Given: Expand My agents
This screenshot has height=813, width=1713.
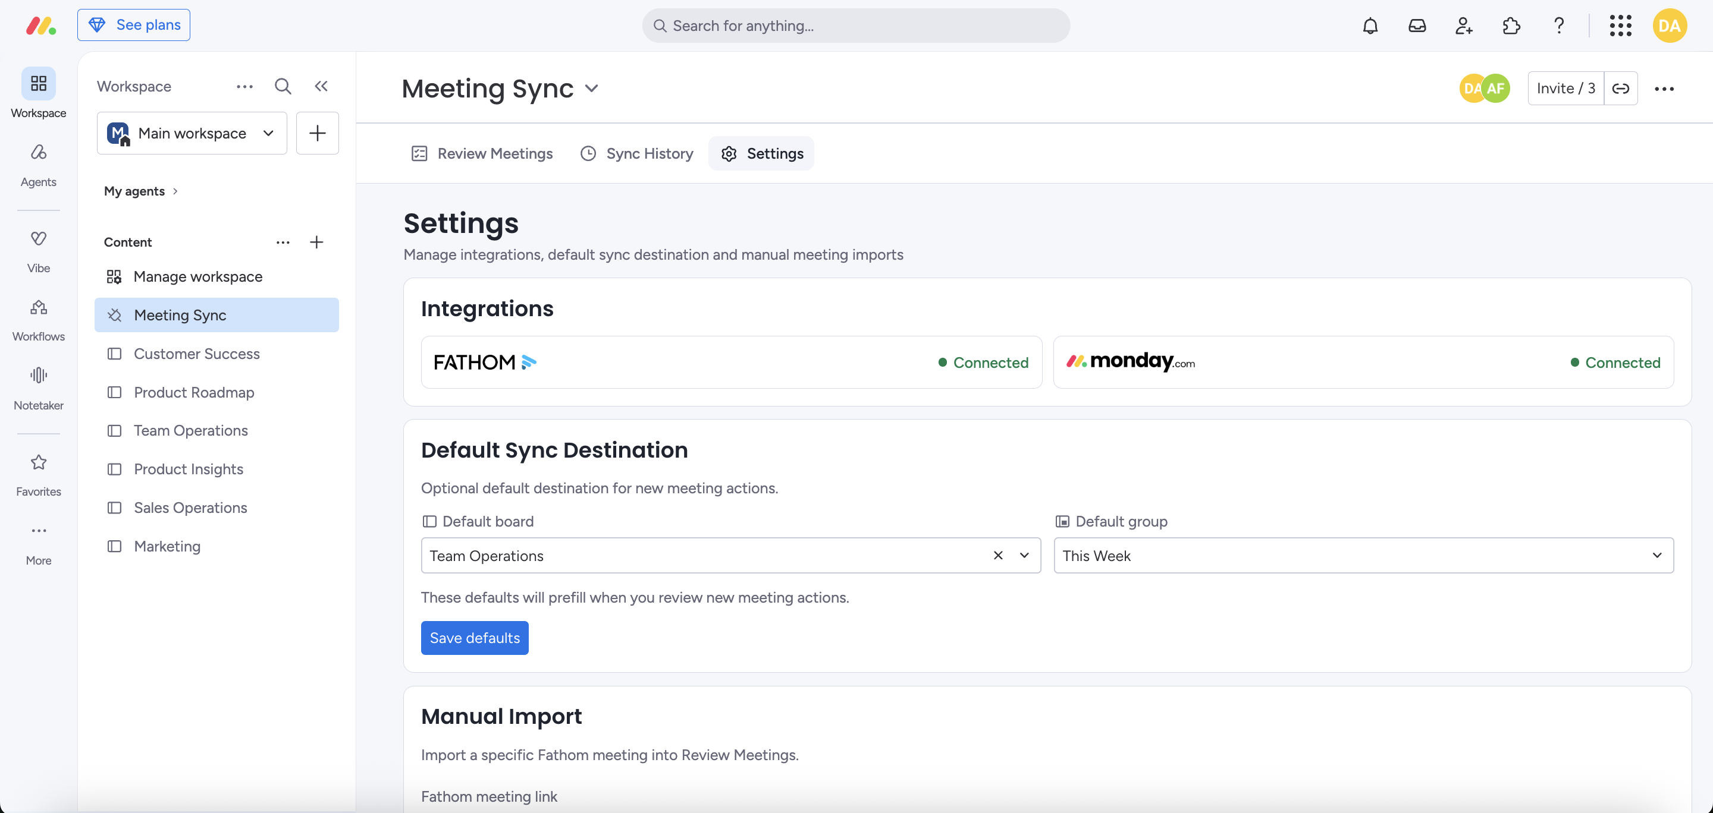Looking at the screenshot, I should click(x=141, y=191).
